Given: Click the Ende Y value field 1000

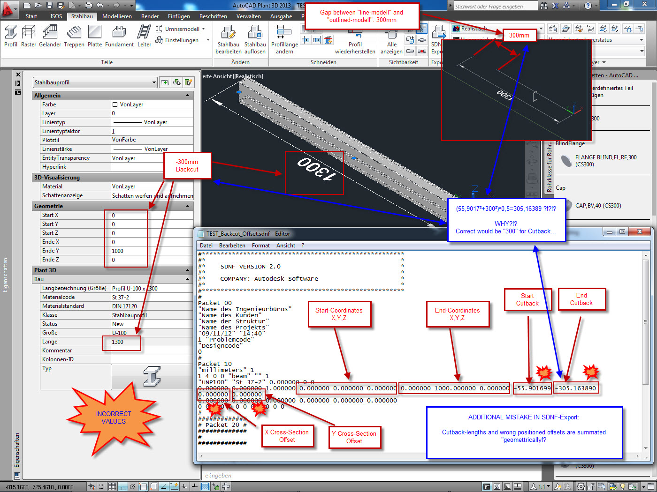Looking at the screenshot, I should (x=152, y=251).
